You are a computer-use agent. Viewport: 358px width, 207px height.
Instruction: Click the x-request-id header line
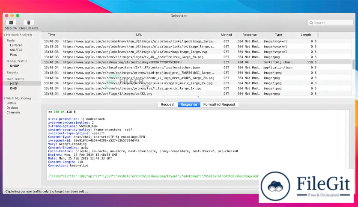click(x=94, y=140)
